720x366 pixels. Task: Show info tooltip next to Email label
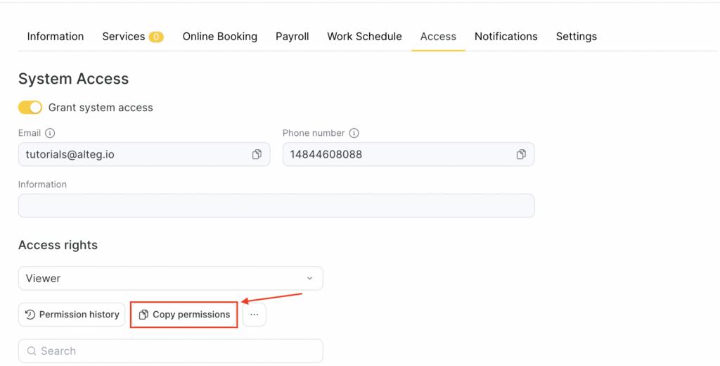click(50, 133)
